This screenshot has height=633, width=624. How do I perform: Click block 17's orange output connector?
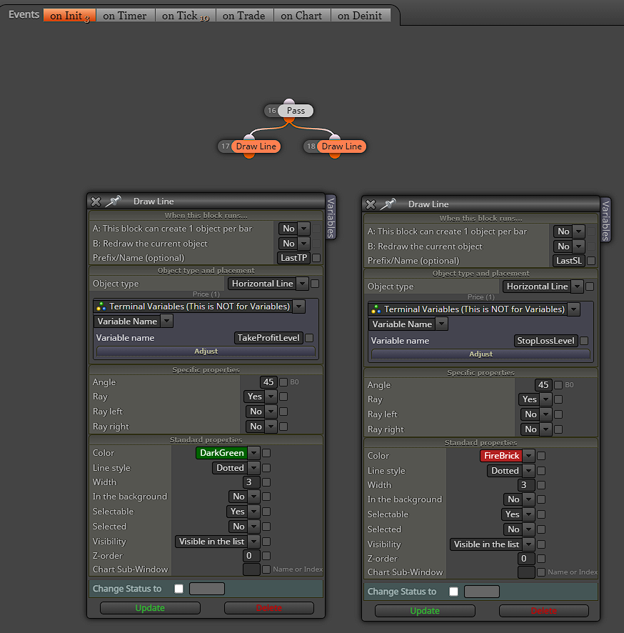249,156
